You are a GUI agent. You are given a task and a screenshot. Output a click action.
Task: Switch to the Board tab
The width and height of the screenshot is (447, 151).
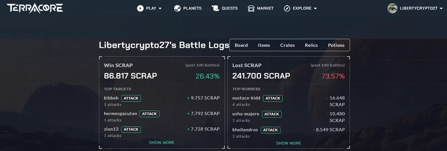241,45
